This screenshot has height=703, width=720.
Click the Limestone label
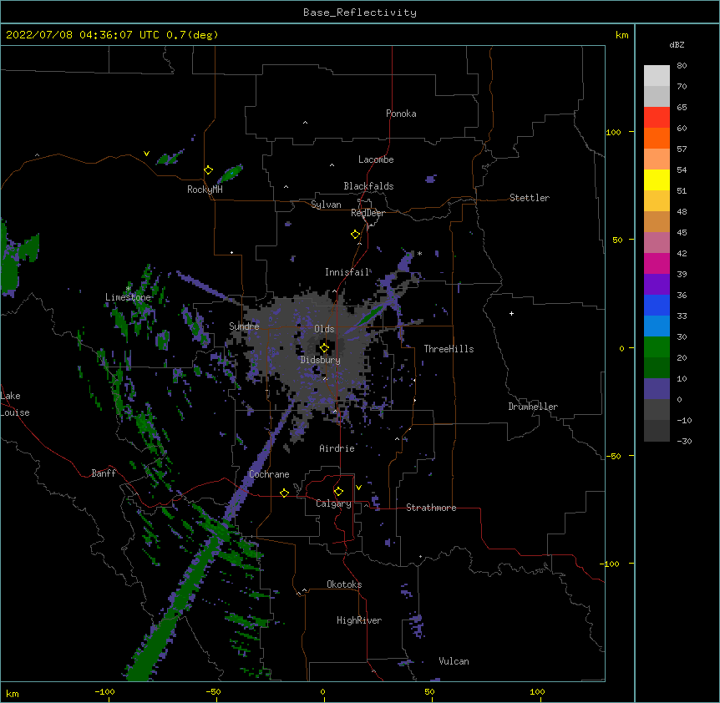[x=128, y=297]
